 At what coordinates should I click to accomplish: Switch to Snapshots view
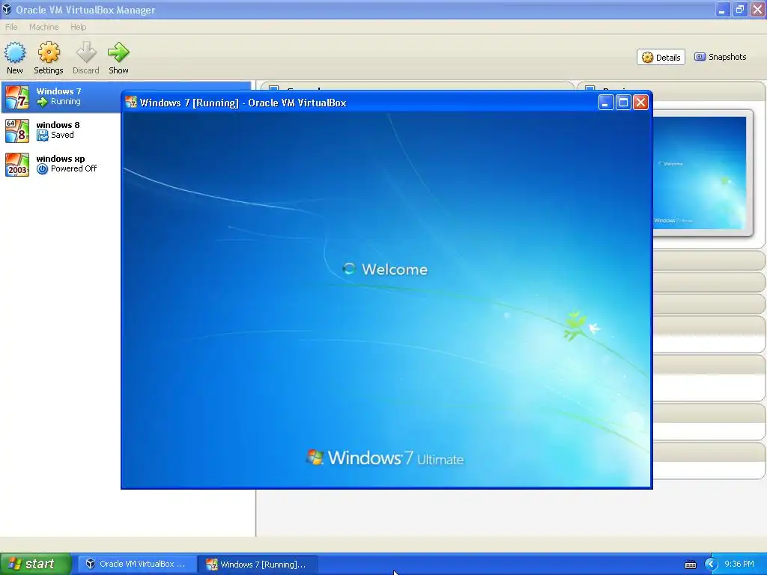720,57
